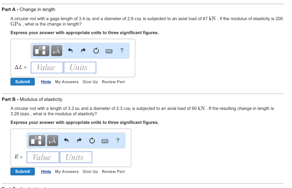
Task: Show keyboard shortcuts in Part B toolbar
Action: [105, 141]
